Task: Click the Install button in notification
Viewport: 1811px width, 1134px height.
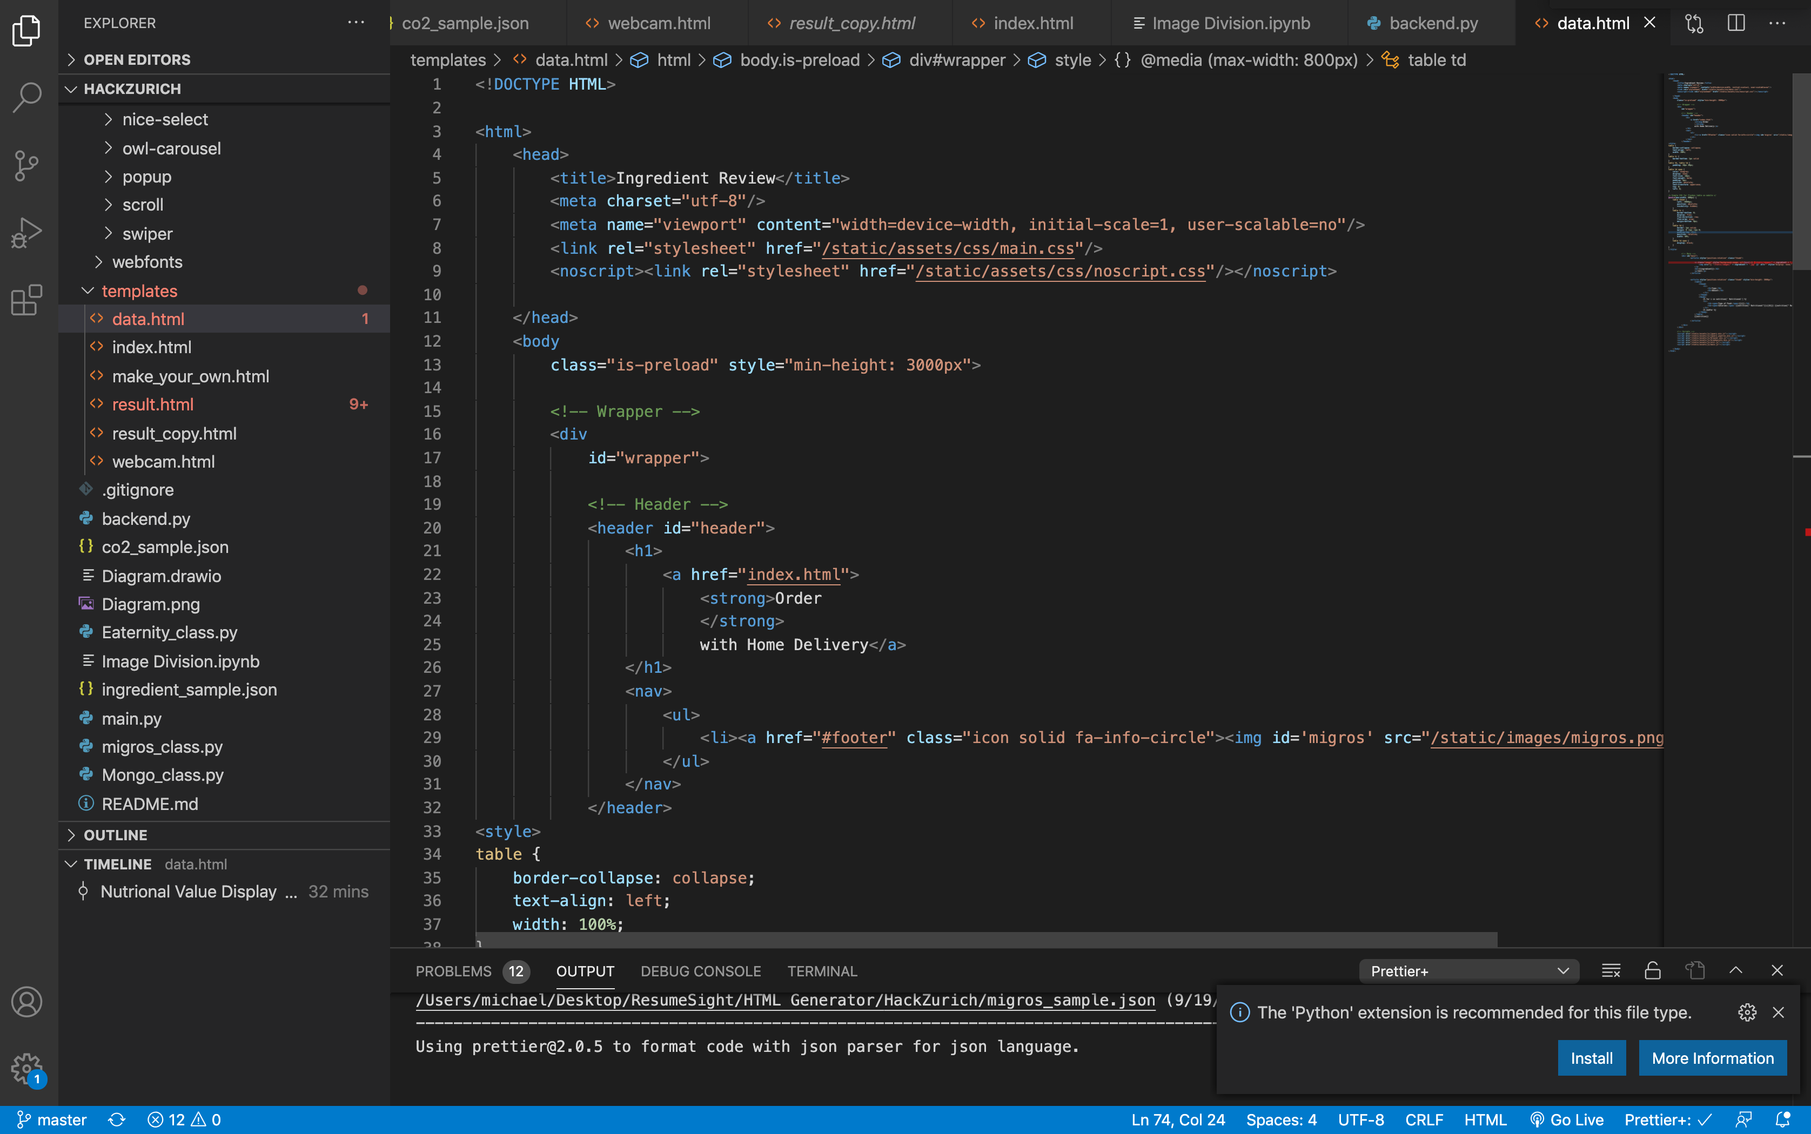Action: 1591,1058
